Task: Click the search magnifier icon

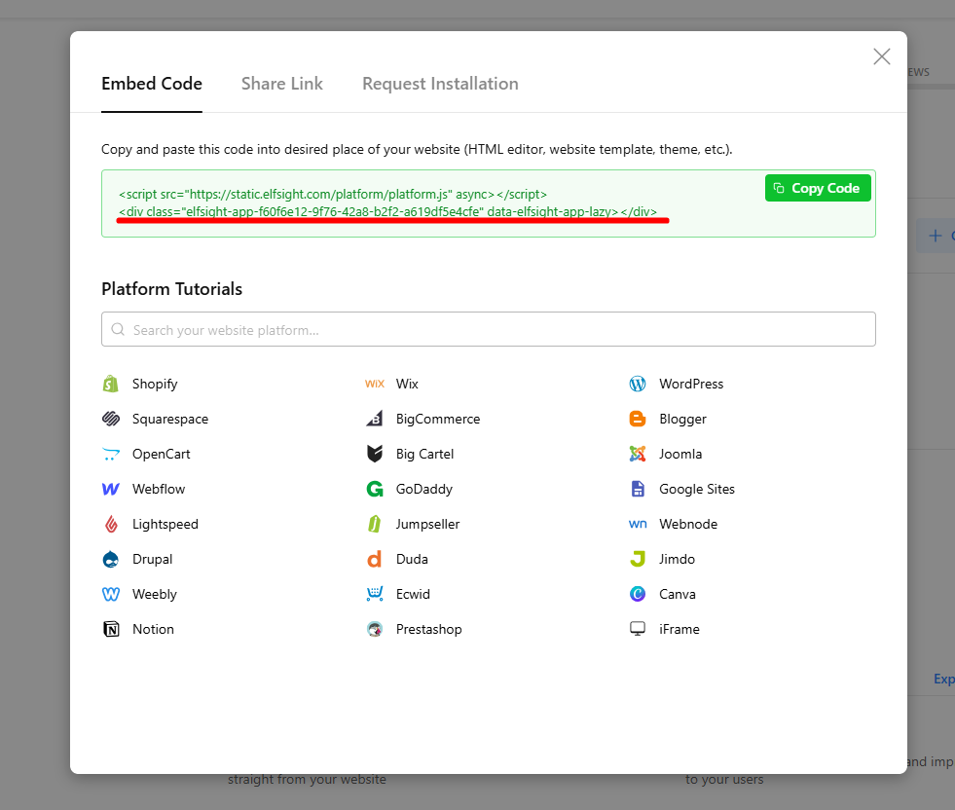Action: 118,329
